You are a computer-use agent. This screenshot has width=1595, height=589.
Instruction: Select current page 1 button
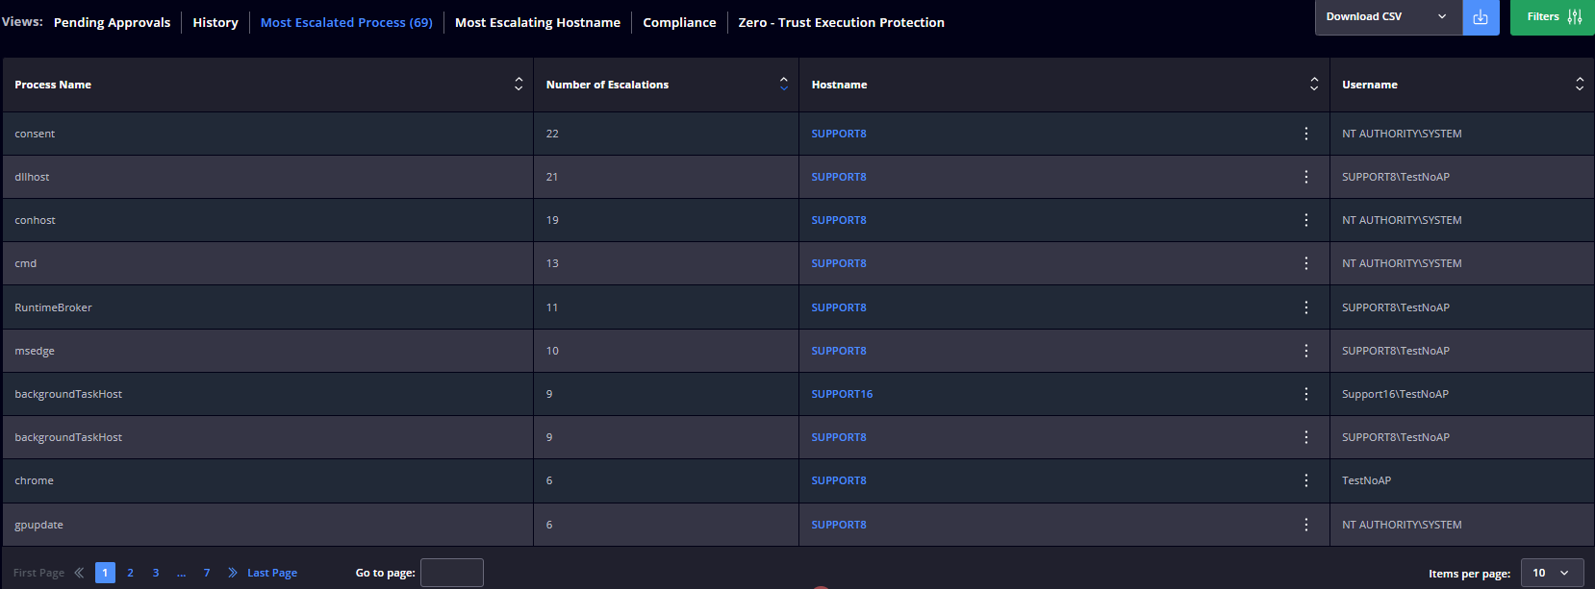point(105,573)
